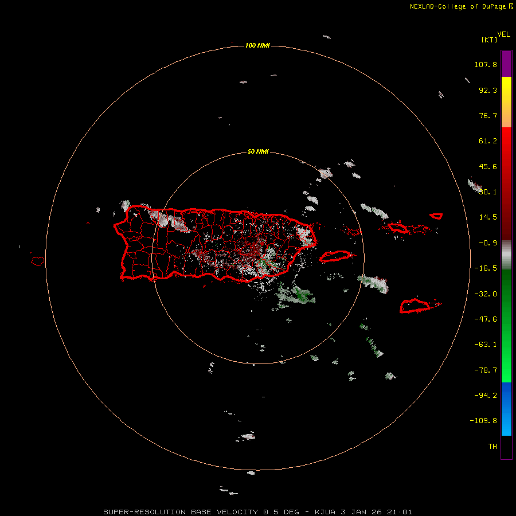Screen dimensions: 516x516
Task: Click the St. Thomas island outline
Action: coord(398,228)
